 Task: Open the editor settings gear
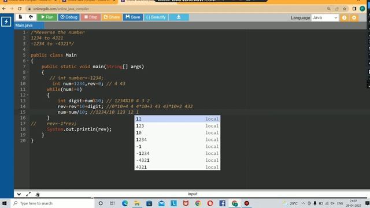pyautogui.click(x=354, y=18)
